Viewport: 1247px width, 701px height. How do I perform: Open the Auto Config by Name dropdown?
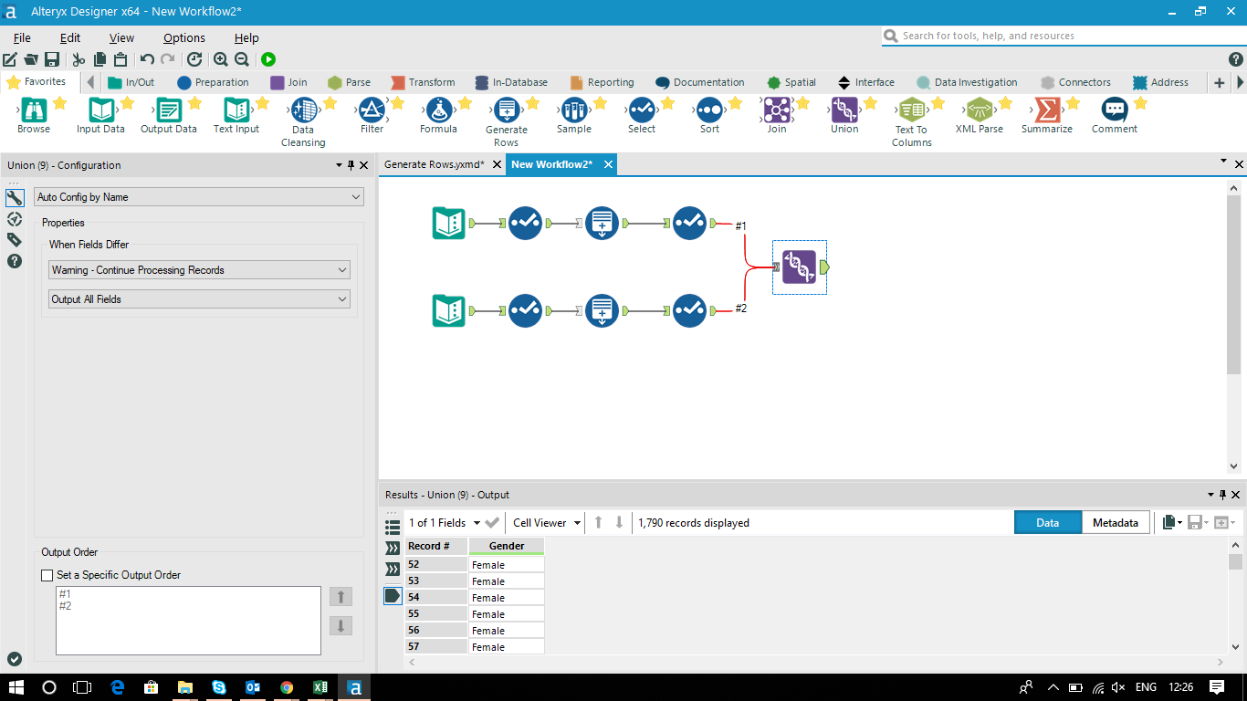pos(199,197)
